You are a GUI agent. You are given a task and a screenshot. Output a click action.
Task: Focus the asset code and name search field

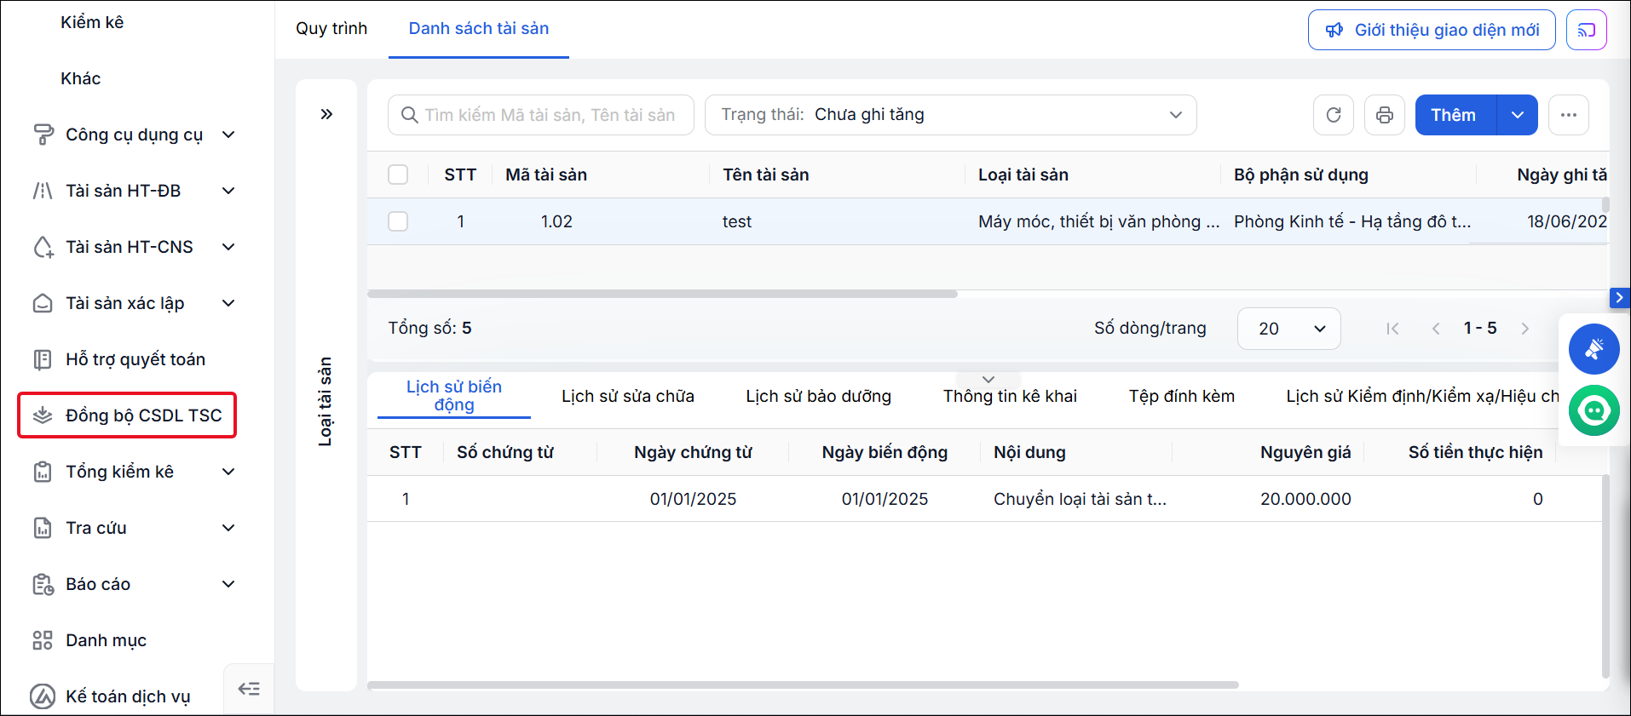pyautogui.click(x=541, y=115)
